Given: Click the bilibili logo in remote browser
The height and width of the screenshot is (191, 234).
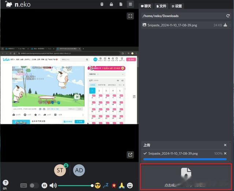Looking at the screenshot, I should pyautogui.click(x=6, y=59).
